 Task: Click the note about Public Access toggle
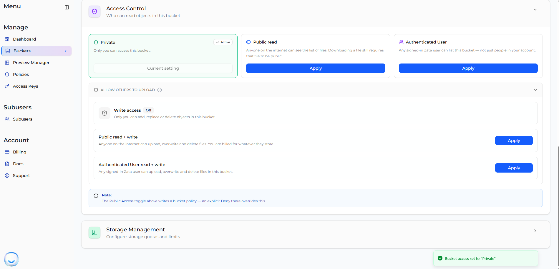pos(184,201)
